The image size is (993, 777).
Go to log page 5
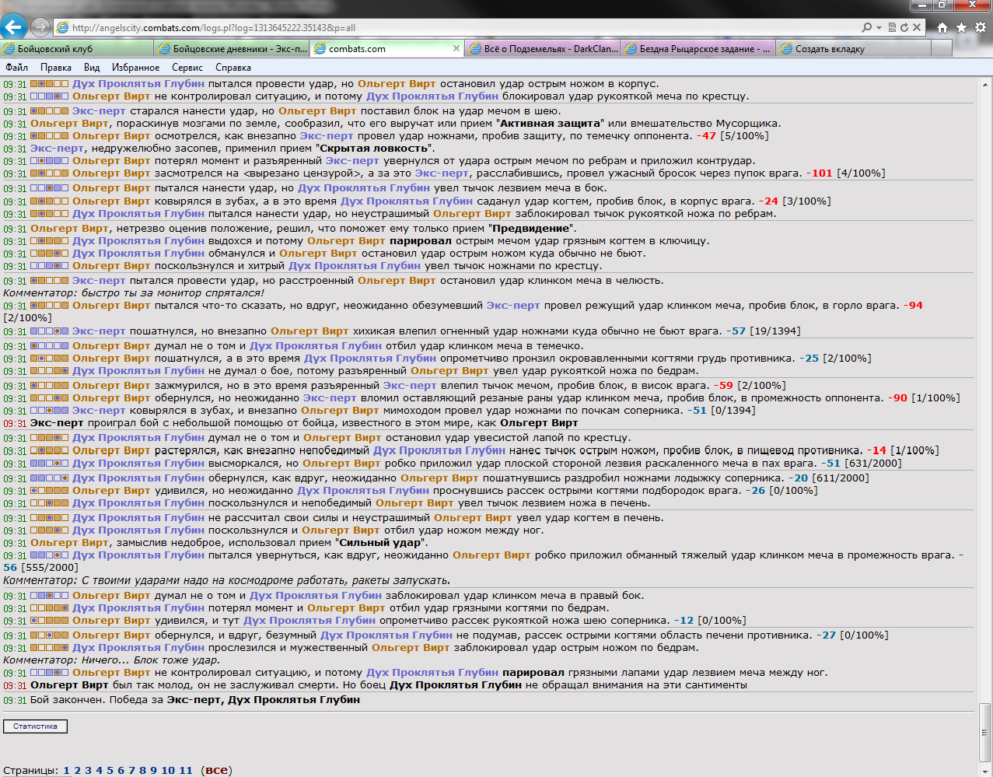(x=110, y=771)
